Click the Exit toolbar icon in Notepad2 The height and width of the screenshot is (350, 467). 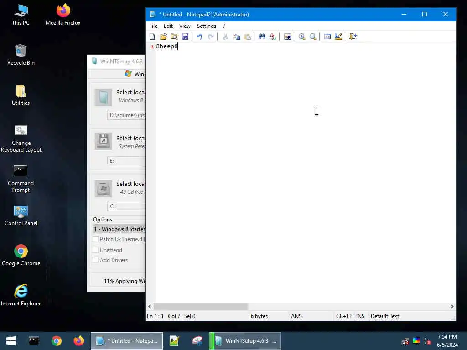[353, 36]
